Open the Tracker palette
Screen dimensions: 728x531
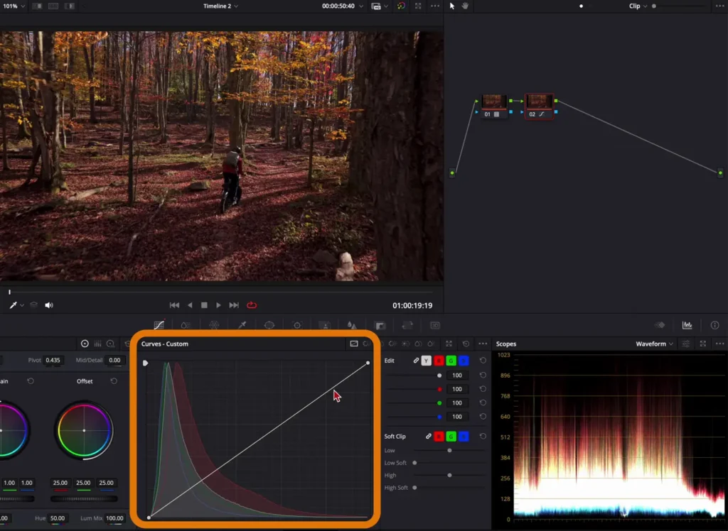[x=296, y=324]
